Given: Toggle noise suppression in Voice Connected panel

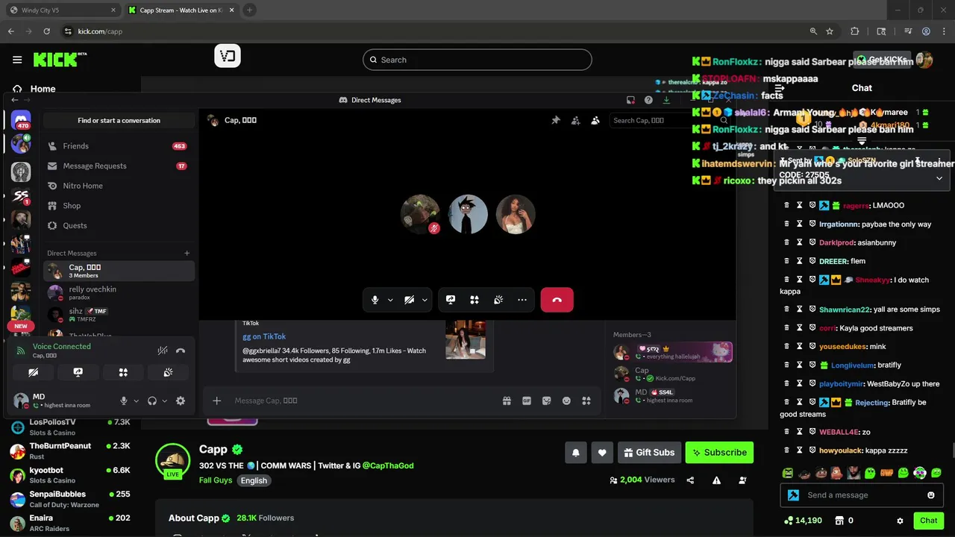Looking at the screenshot, I should coord(162,351).
